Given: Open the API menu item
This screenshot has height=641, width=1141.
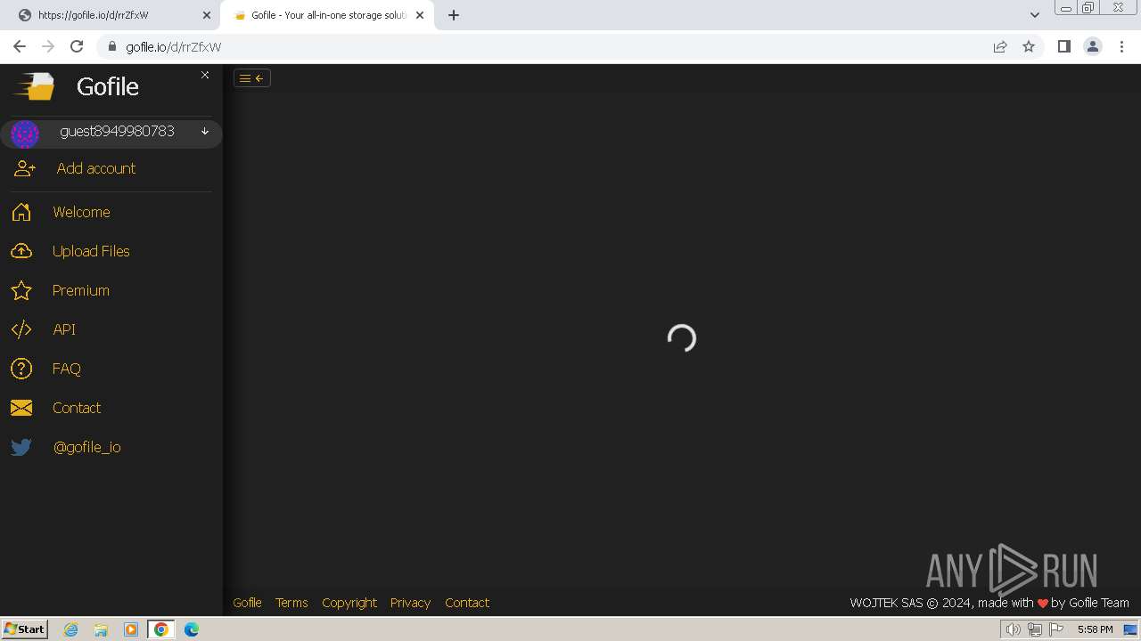Looking at the screenshot, I should (64, 329).
